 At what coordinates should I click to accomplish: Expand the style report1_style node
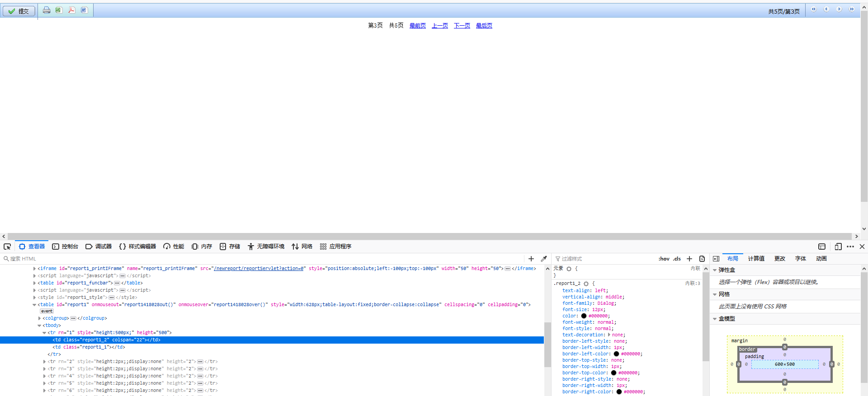tap(34, 298)
